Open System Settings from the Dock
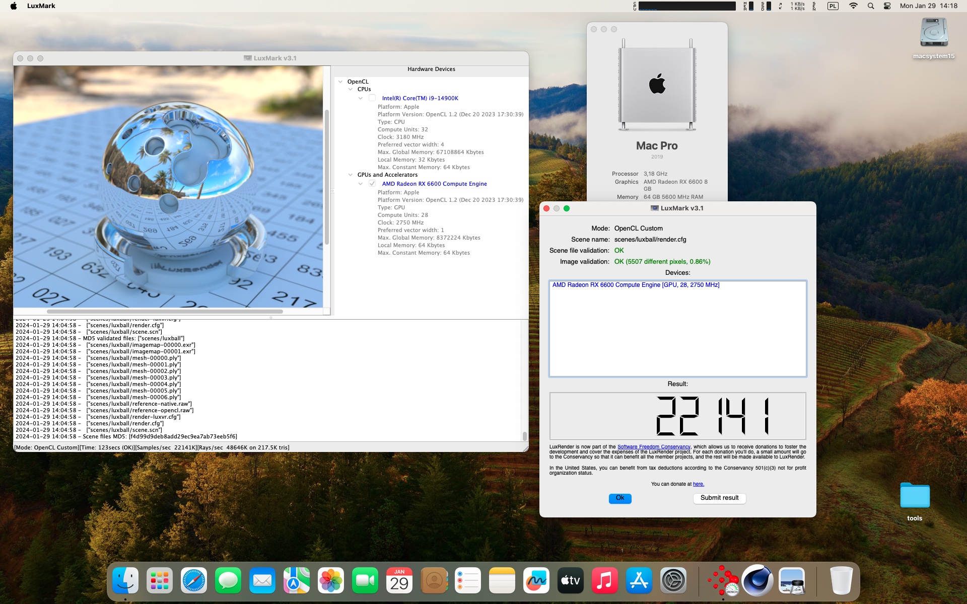Image resolution: width=967 pixels, height=604 pixels. click(673, 580)
